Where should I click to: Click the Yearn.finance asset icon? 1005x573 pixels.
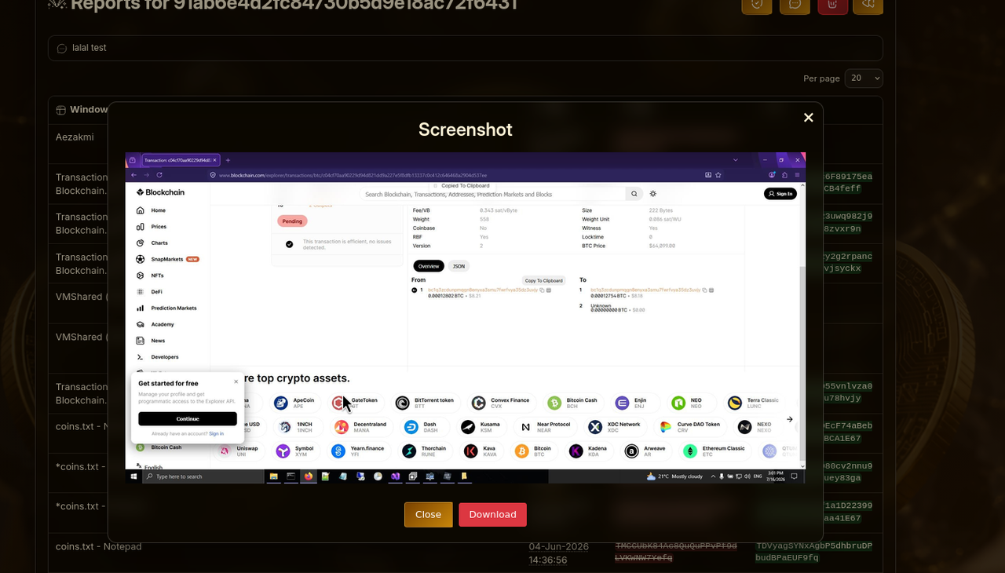point(338,451)
